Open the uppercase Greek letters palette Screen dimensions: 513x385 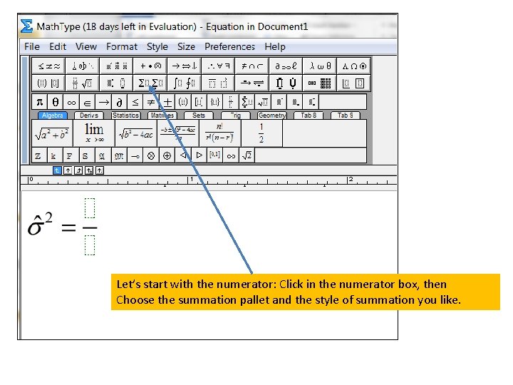click(354, 66)
